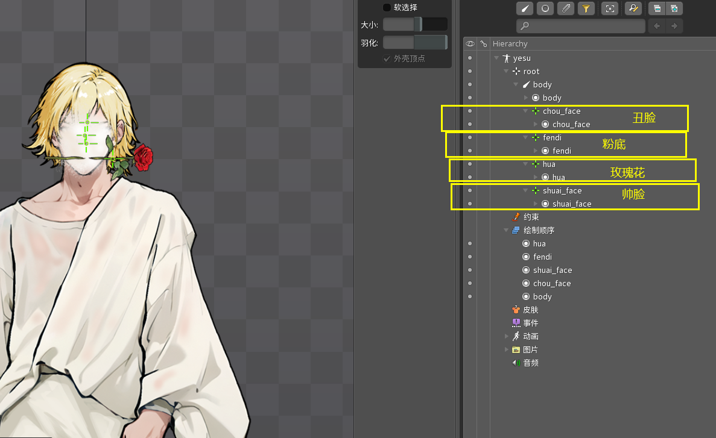Collapse the root bone node
The height and width of the screenshot is (438, 716).
(506, 71)
